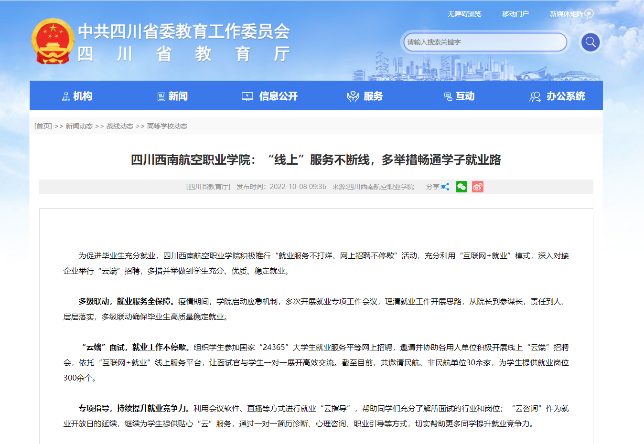Image resolution: width=644 pixels, height=444 pixels.
Task: Click the 互动 chat icon
Action: coord(448,97)
